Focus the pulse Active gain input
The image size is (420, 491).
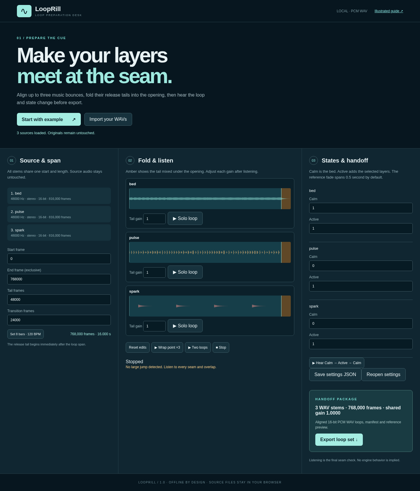361,286
